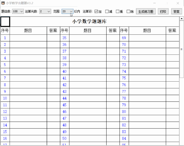Enable the 减 (subtraction) checkbox
The width and height of the screenshot is (184, 146).
coord(107,12)
